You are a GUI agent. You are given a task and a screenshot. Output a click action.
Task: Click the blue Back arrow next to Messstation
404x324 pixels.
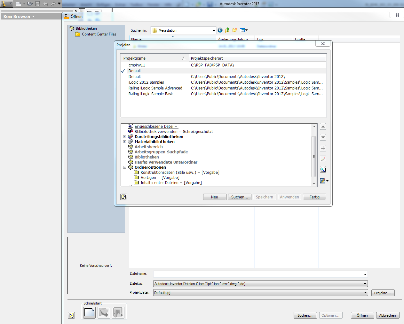(x=220, y=30)
